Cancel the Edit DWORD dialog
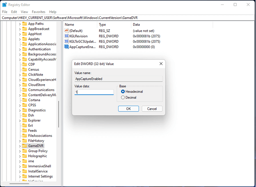 click(152, 109)
